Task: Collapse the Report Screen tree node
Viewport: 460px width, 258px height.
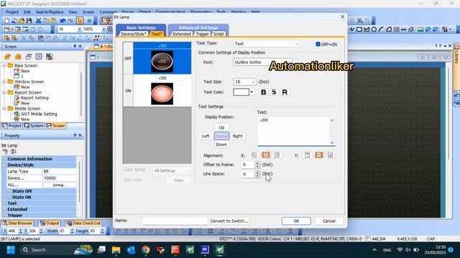Action: pyautogui.click(x=4, y=92)
